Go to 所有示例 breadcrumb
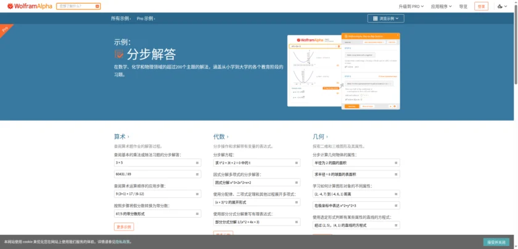The height and width of the screenshot is (249, 518). (121, 18)
